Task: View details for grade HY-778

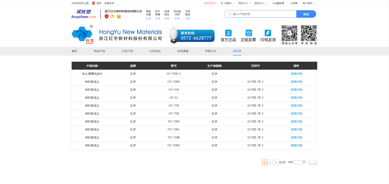Action: pos(296,106)
